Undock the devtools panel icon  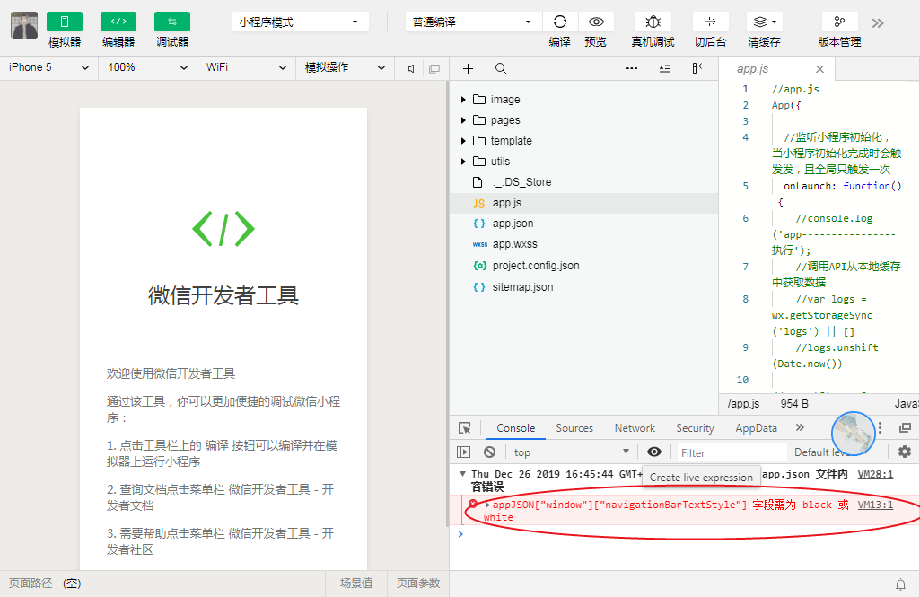(x=906, y=428)
